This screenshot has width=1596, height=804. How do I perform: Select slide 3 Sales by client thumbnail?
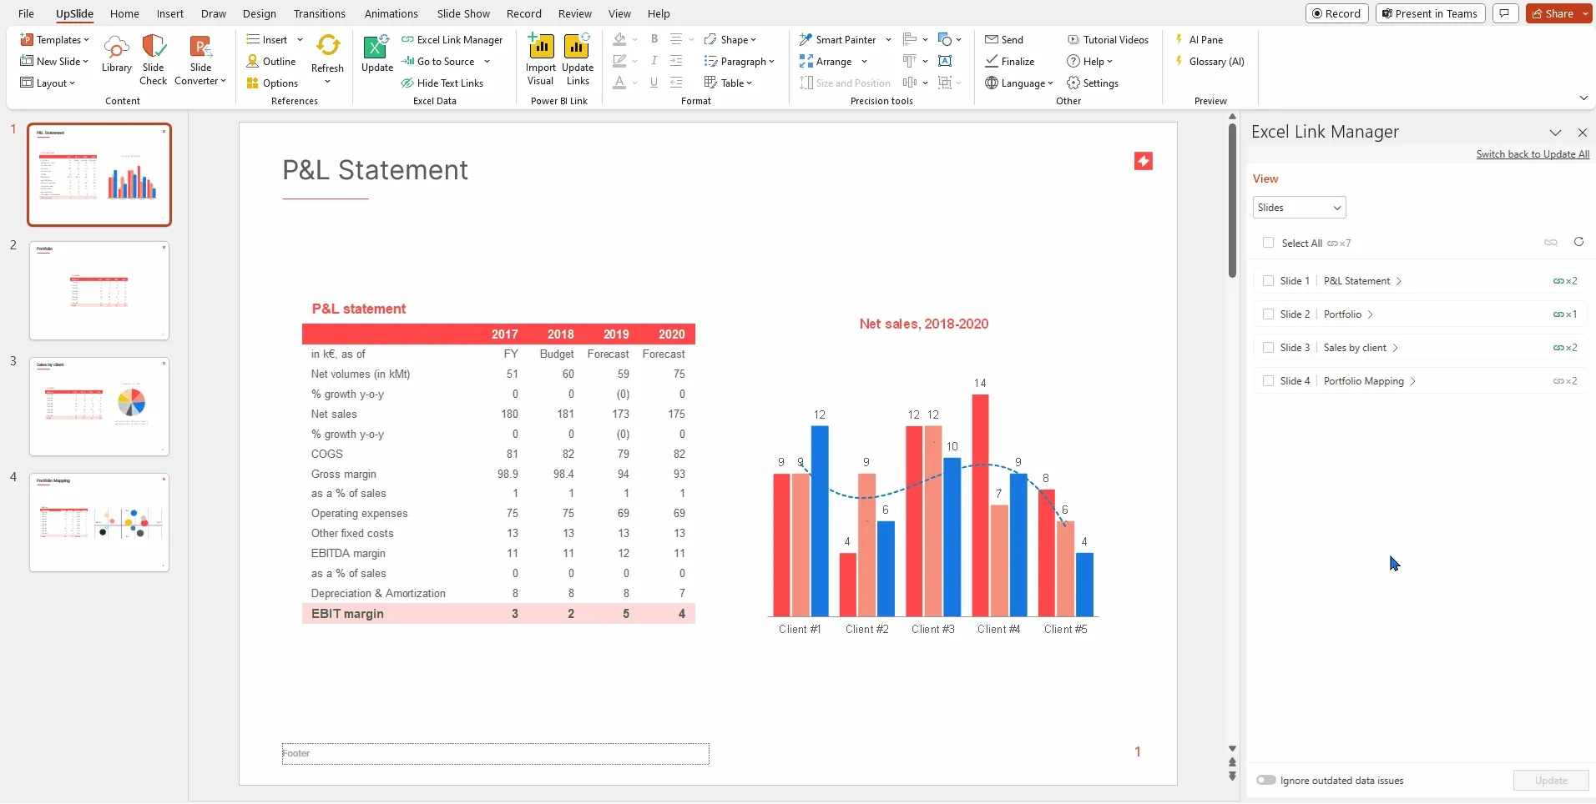[x=99, y=407]
